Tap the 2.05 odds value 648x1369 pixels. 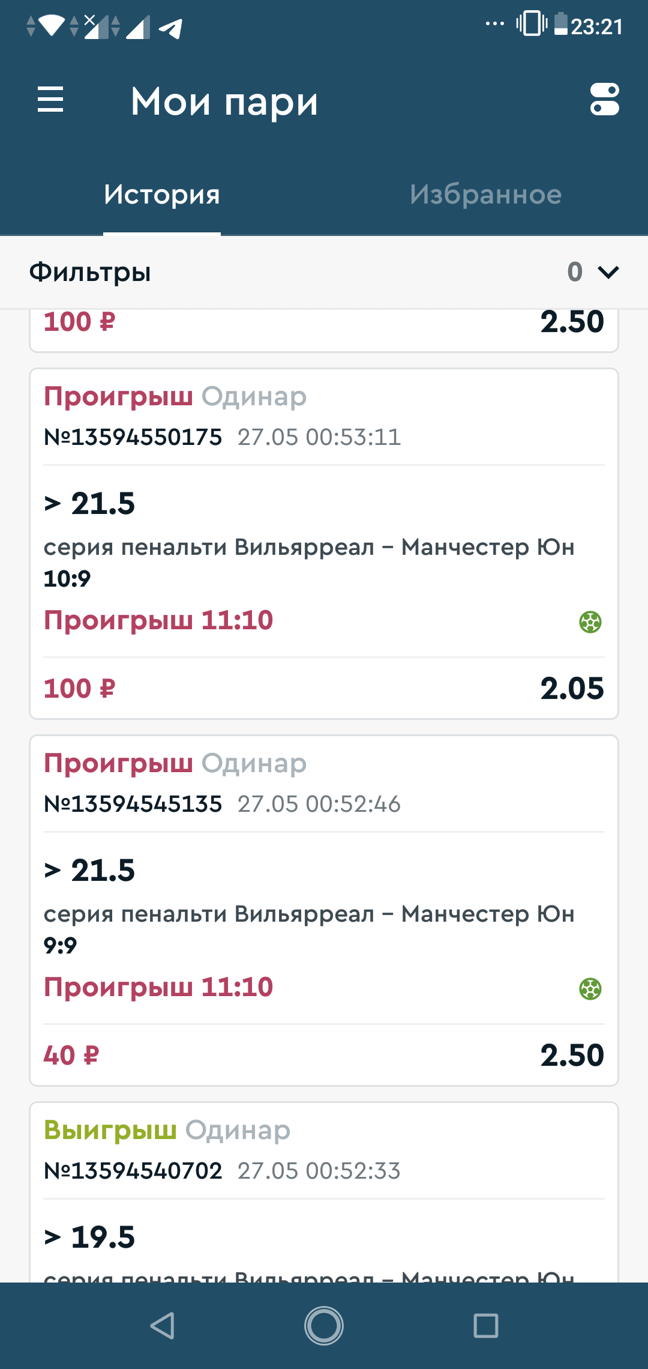(x=572, y=688)
